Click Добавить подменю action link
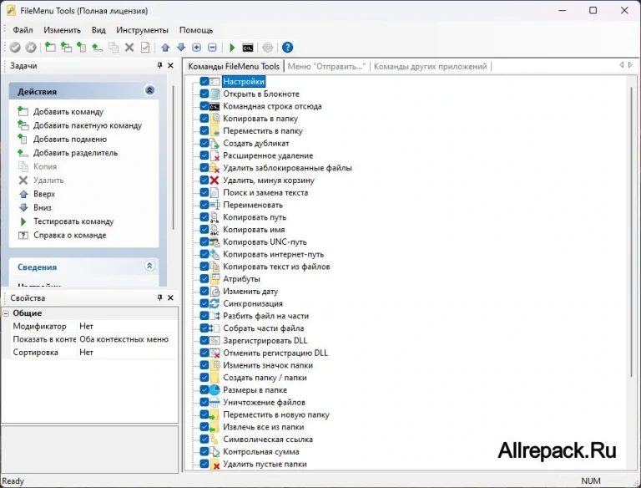This screenshot has width=641, height=488. [x=70, y=140]
